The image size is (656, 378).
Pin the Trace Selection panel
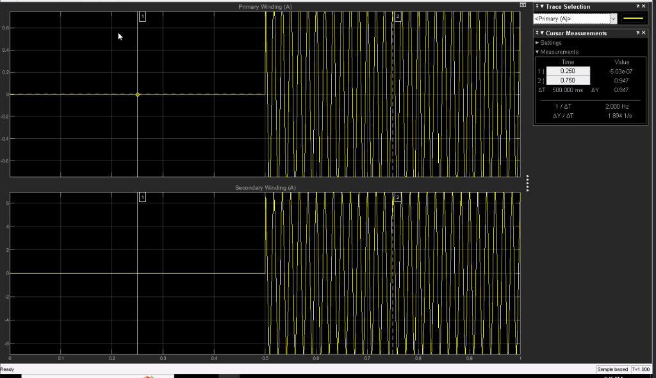[x=537, y=6]
